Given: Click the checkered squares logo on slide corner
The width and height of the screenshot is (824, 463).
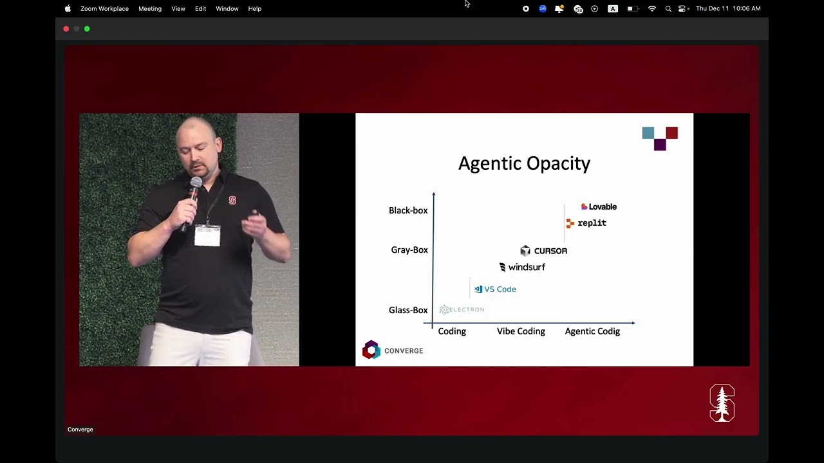Looking at the screenshot, I should coord(660,138).
